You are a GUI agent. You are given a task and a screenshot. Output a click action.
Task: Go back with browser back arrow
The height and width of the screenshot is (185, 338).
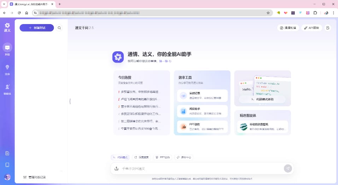pos(5,13)
